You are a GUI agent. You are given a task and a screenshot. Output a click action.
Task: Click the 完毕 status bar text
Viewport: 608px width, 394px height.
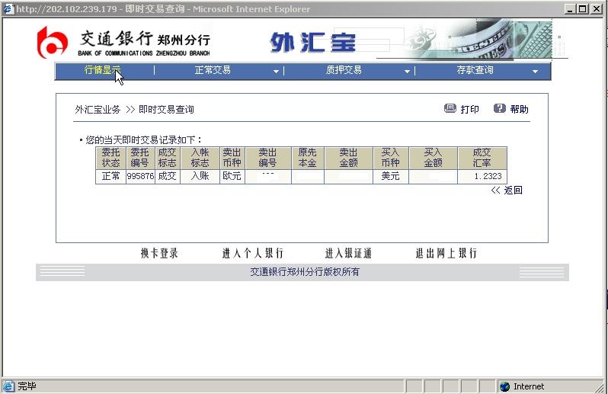(x=27, y=386)
